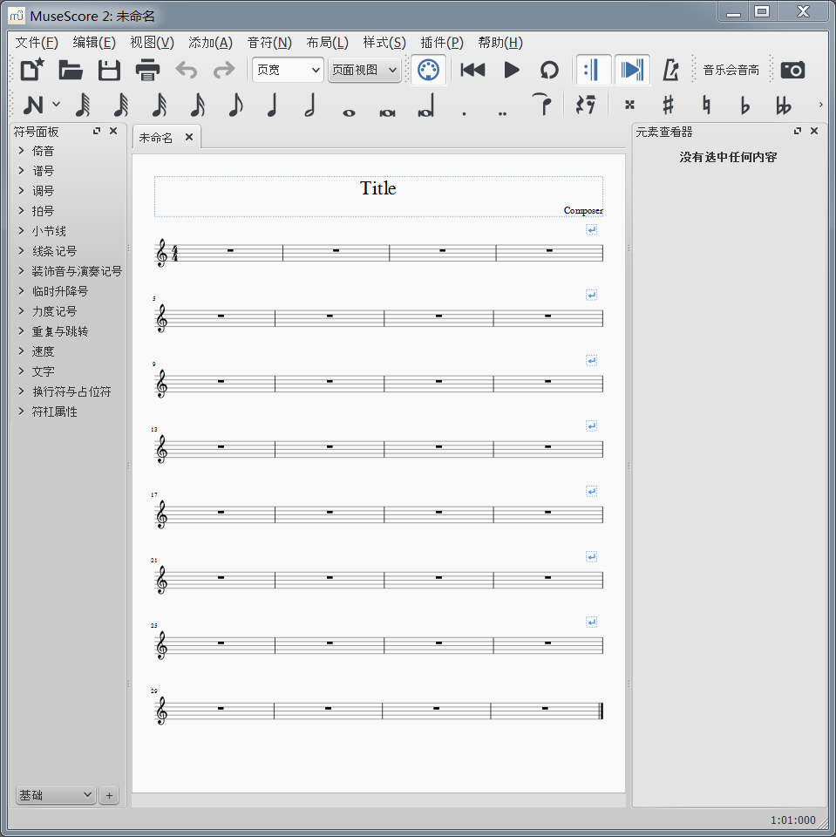Image resolution: width=836 pixels, height=837 pixels.
Task: Open the 样式(S) menu
Action: (x=384, y=43)
